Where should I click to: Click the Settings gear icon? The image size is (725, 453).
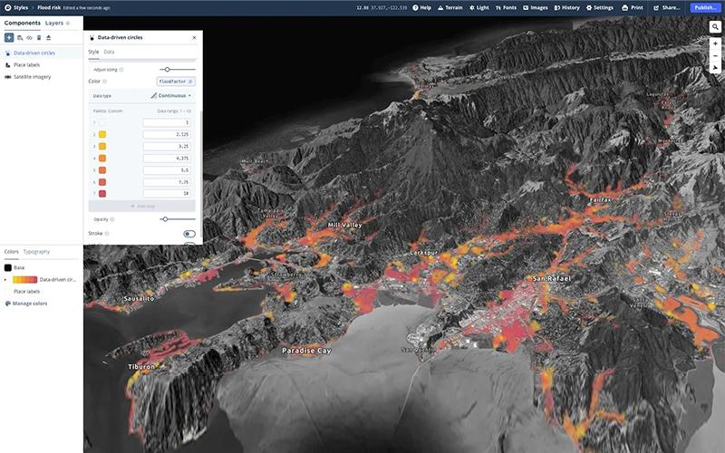click(x=589, y=8)
